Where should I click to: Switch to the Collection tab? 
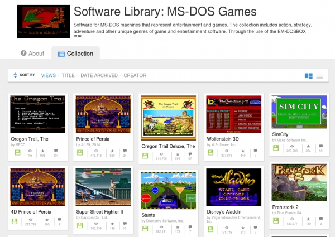coord(75,54)
